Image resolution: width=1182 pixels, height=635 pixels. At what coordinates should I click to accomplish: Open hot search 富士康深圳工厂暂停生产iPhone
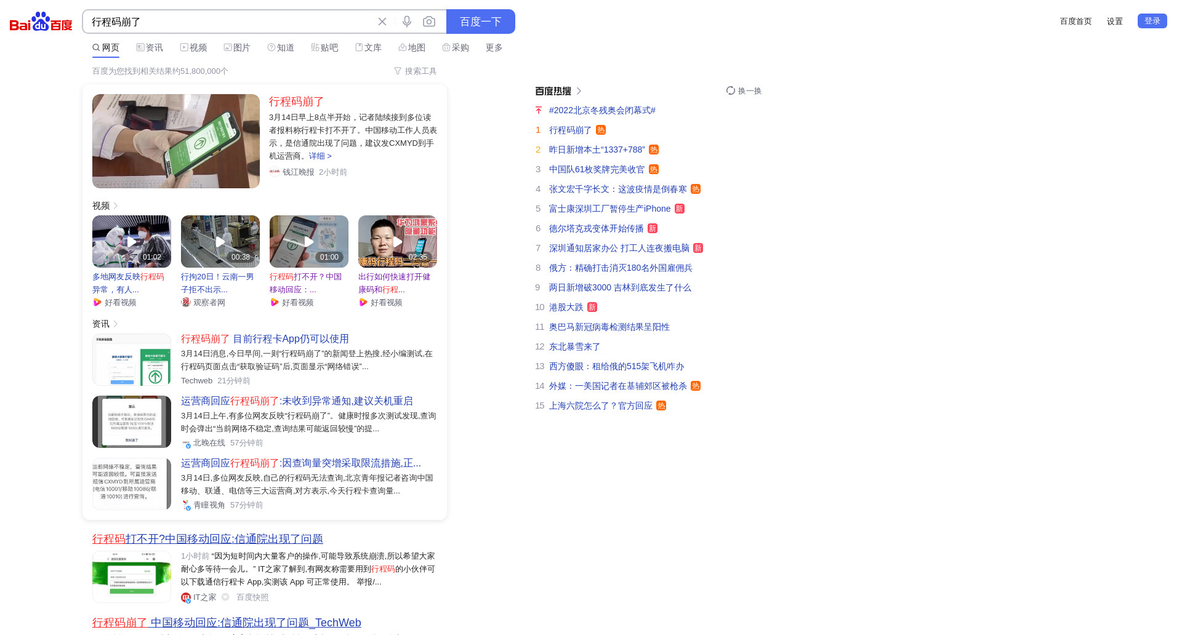coord(609,209)
